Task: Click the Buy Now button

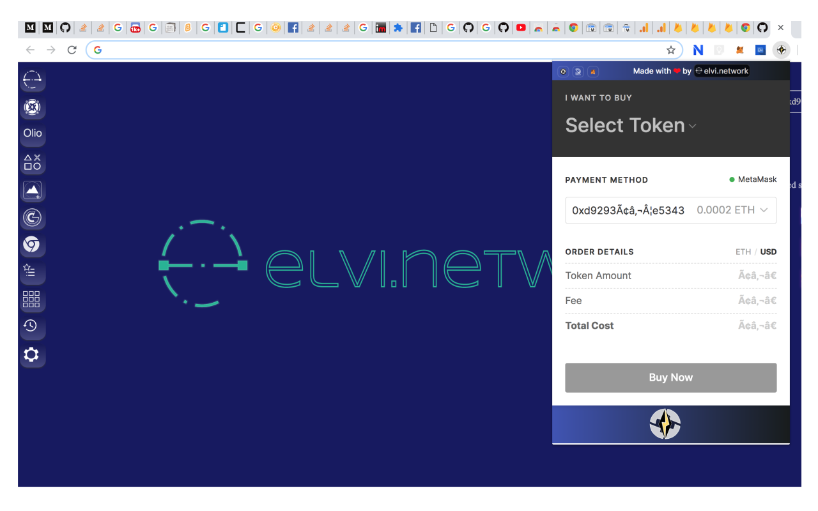Action: pos(671,378)
